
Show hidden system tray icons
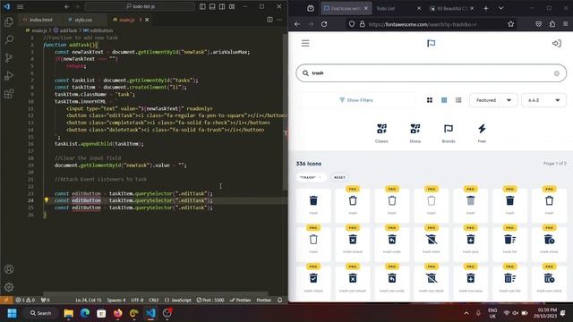[466, 313]
